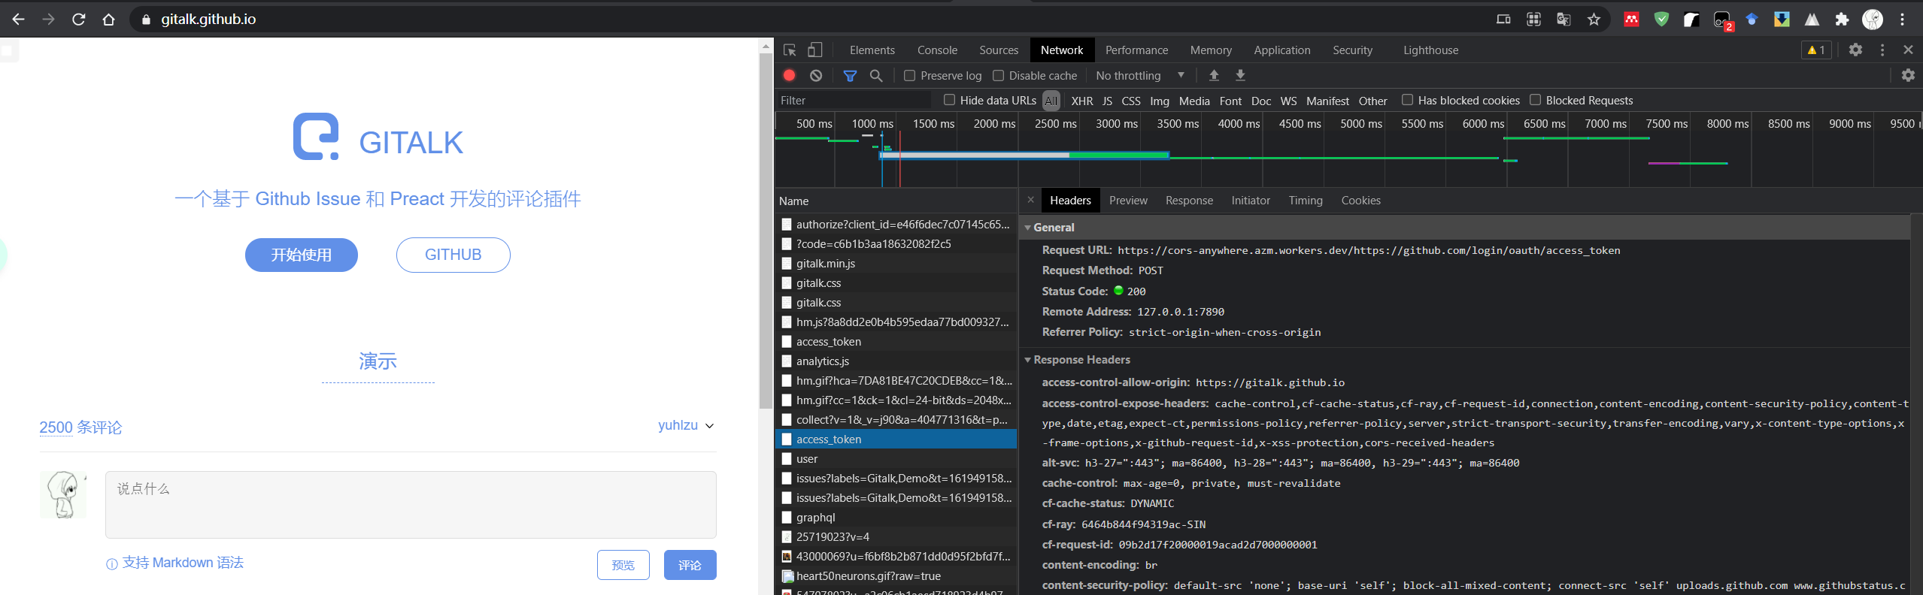The width and height of the screenshot is (1923, 595).
Task: Click the browser forward arrow
Action: 48,19
